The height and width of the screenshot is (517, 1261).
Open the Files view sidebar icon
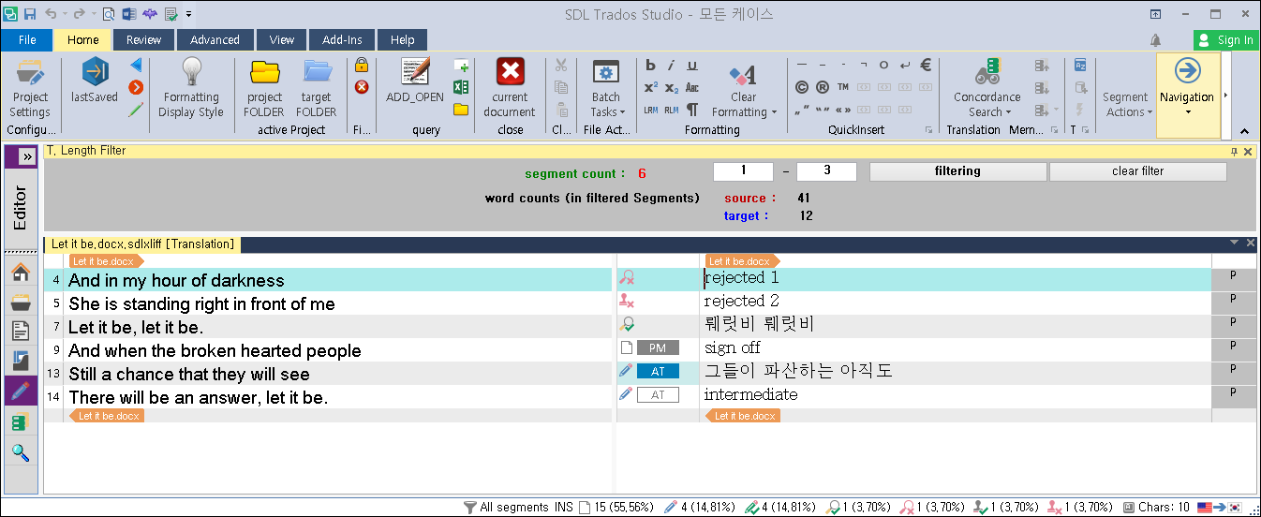[x=21, y=331]
